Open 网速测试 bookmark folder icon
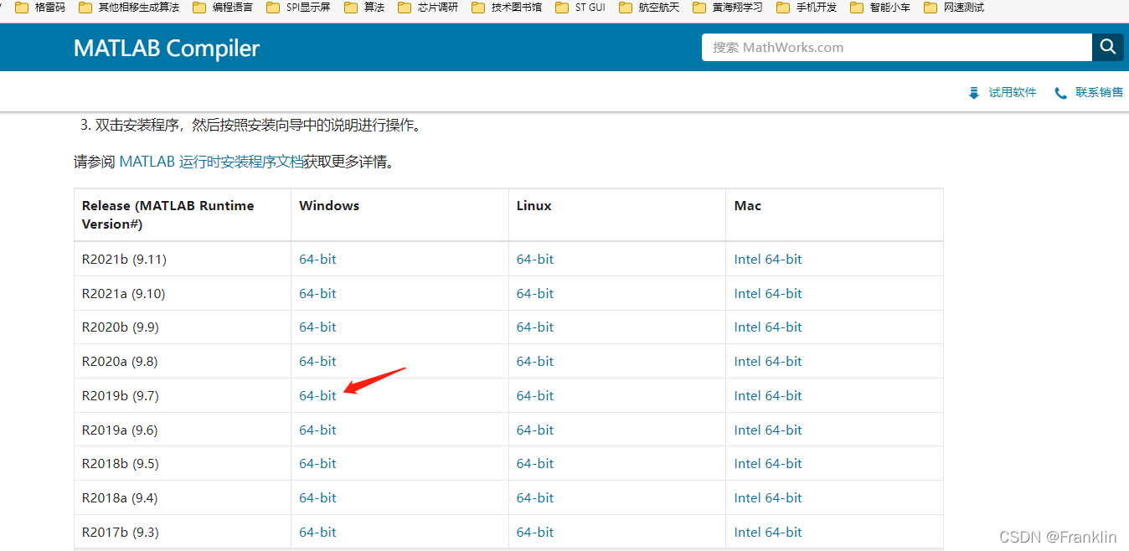Viewport: 1129px width, 551px height. click(930, 8)
